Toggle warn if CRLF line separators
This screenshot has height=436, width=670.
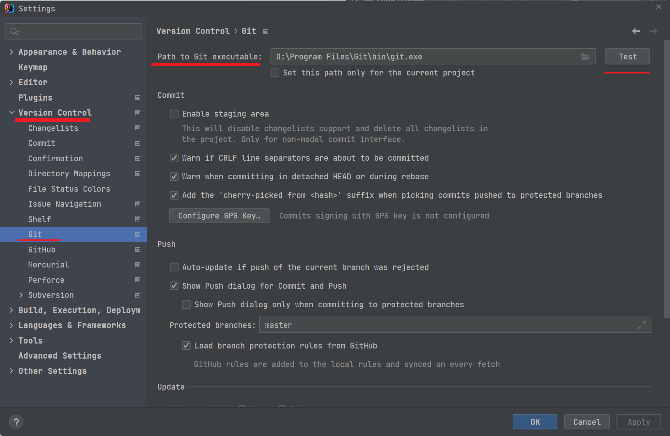tap(174, 158)
